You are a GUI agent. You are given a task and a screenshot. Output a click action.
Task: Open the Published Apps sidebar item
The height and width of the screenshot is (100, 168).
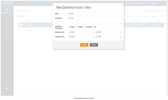coord(7,19)
